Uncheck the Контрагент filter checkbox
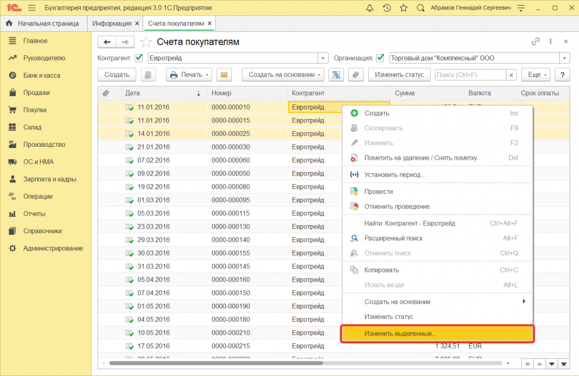The width and height of the screenshot is (579, 376). [139, 58]
